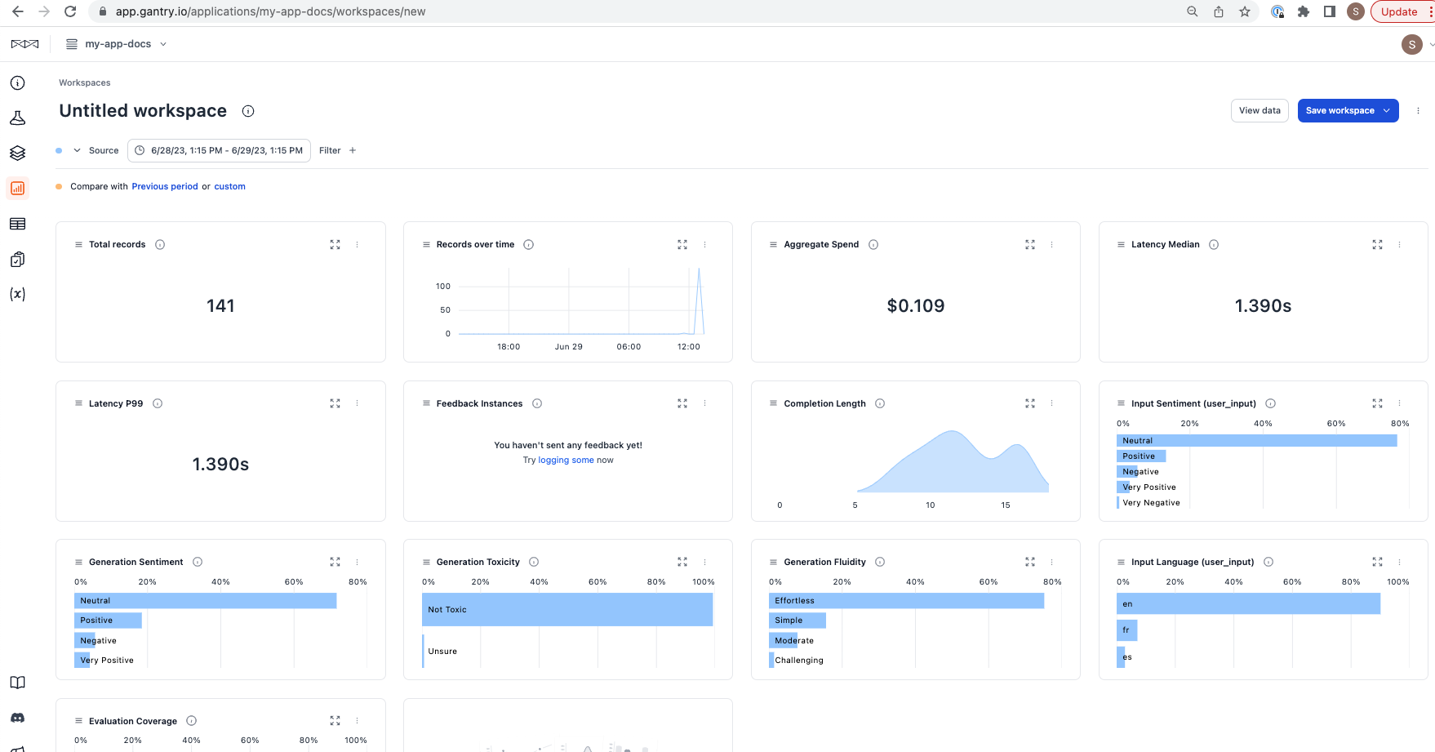Screen dimensions: 1435x752
Task: Open the date range picker
Action: 219,150
